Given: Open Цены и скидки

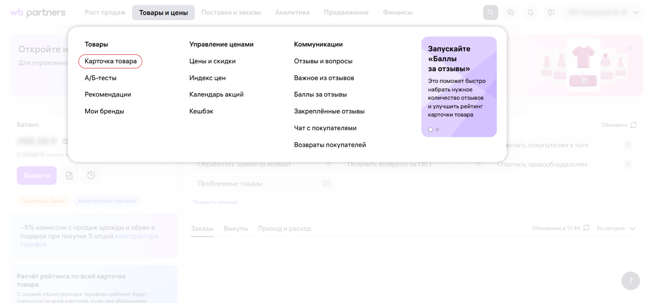Looking at the screenshot, I should (212, 61).
